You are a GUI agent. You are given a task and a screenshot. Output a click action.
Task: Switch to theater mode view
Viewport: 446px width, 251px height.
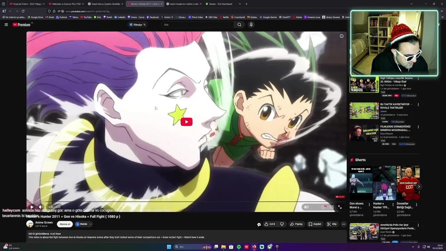click(332, 207)
